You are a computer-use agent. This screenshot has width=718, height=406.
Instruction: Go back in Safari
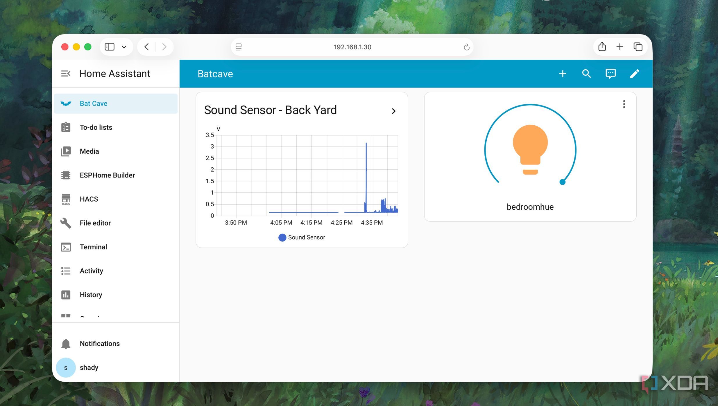click(x=146, y=47)
